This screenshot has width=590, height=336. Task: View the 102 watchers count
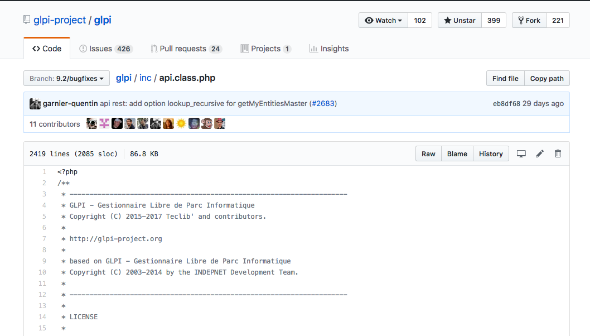(x=420, y=20)
